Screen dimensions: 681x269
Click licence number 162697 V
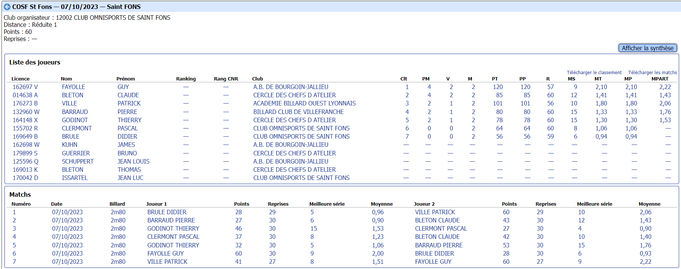click(x=25, y=87)
